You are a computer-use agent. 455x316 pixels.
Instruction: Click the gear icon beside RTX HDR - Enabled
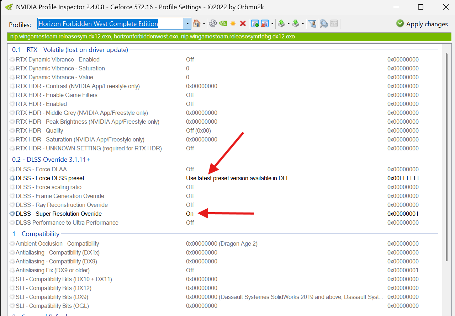tap(12, 104)
